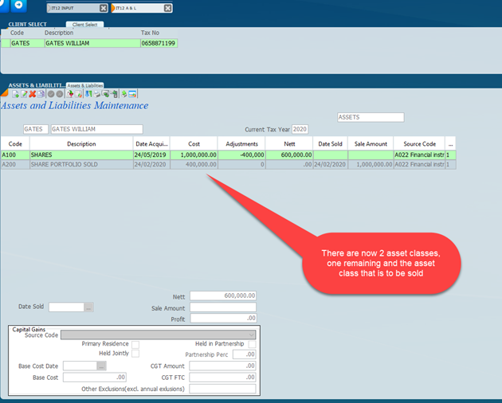The width and height of the screenshot is (502, 403).
Task: Close the IT12 INPUT tab
Action: click(x=104, y=8)
